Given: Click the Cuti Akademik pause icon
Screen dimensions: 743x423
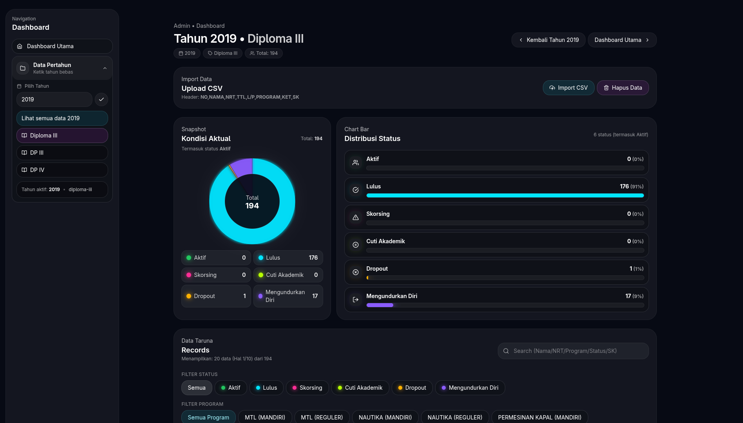Looking at the screenshot, I should 356,245.
